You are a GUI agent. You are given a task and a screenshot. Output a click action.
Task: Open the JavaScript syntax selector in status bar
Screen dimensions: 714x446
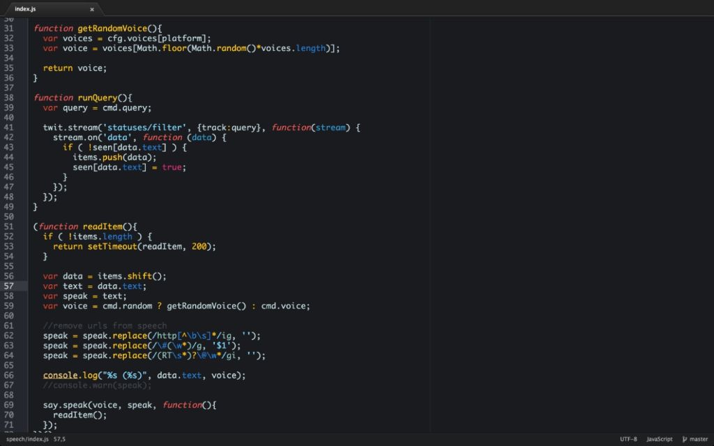(x=660, y=439)
